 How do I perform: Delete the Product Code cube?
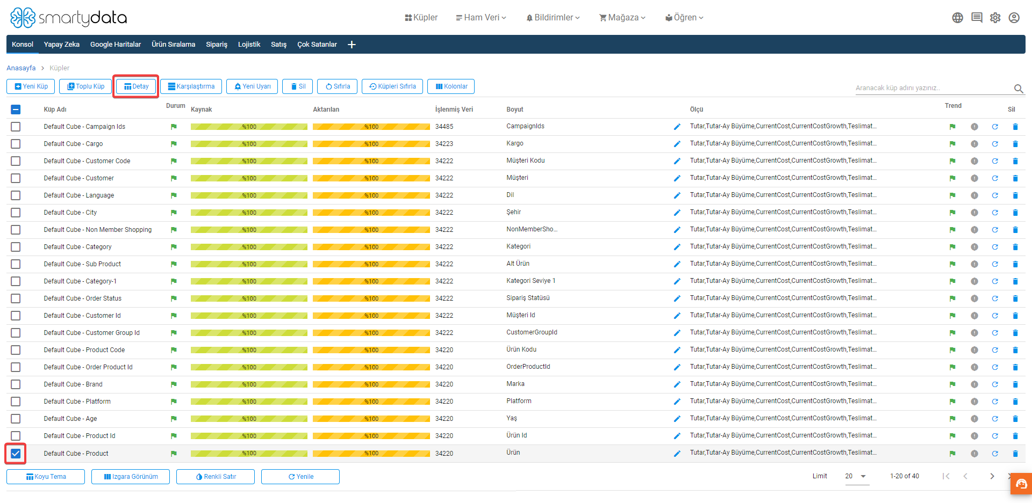(1015, 350)
